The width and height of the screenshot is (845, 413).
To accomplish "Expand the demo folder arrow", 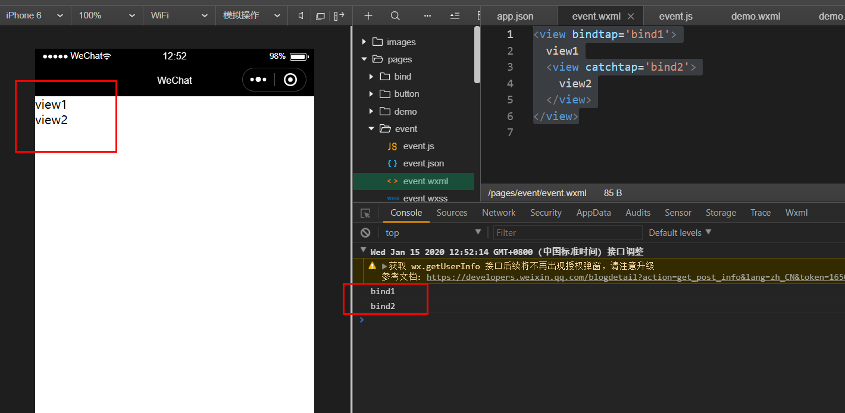I will pos(371,111).
